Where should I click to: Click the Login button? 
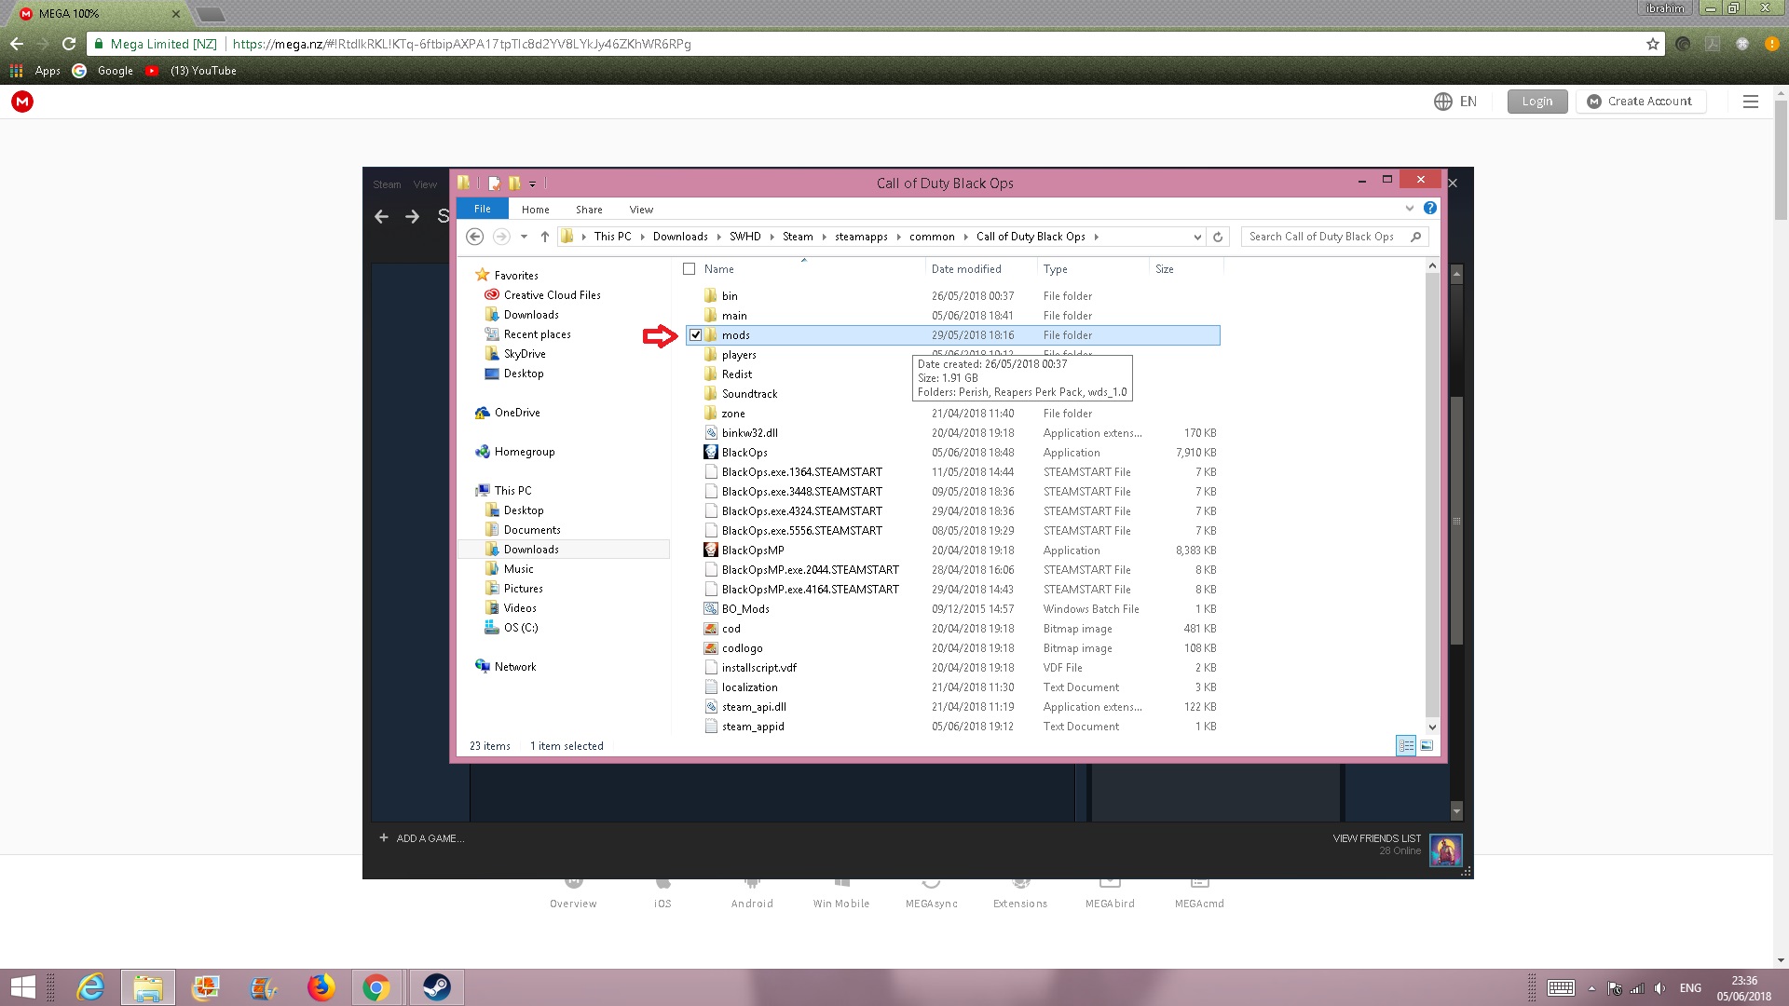click(x=1536, y=102)
